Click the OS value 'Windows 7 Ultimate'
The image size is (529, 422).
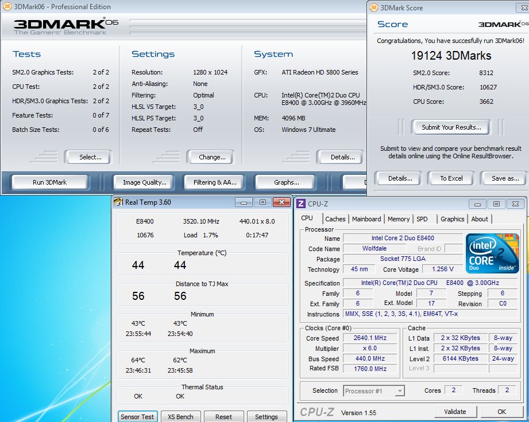[x=308, y=130]
